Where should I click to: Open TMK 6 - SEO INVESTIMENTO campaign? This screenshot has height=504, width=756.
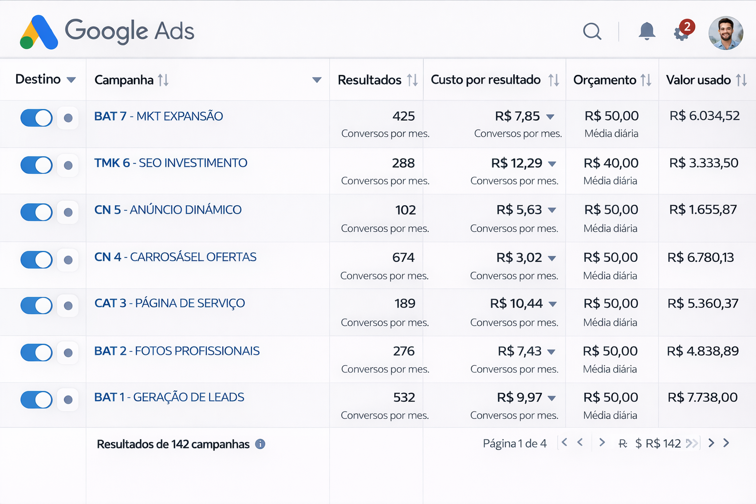click(171, 163)
